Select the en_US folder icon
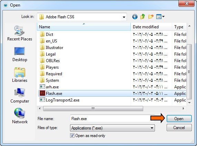The width and height of the screenshot is (197, 146). click(42, 41)
